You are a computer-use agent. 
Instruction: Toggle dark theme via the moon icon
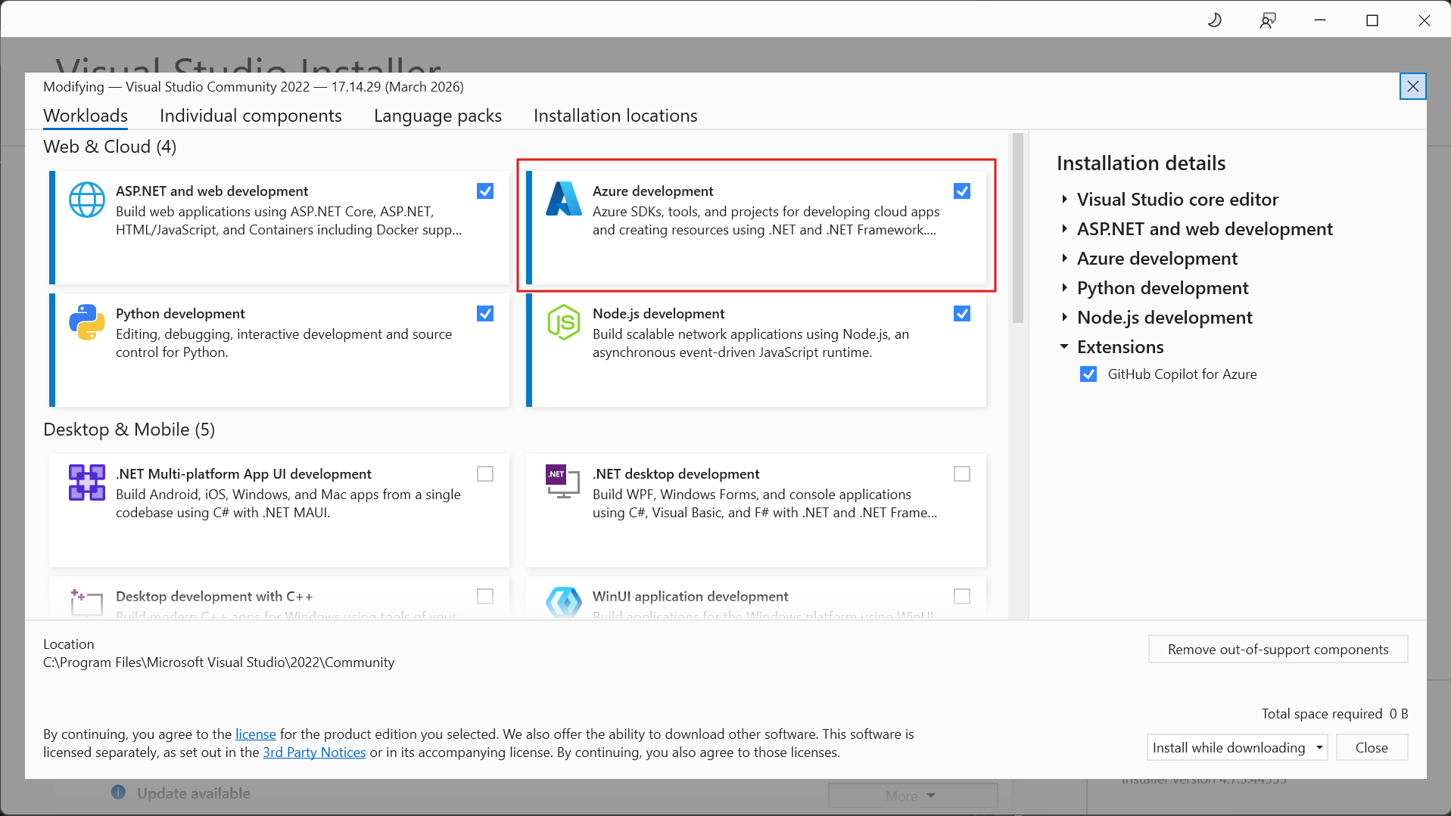pyautogui.click(x=1214, y=20)
